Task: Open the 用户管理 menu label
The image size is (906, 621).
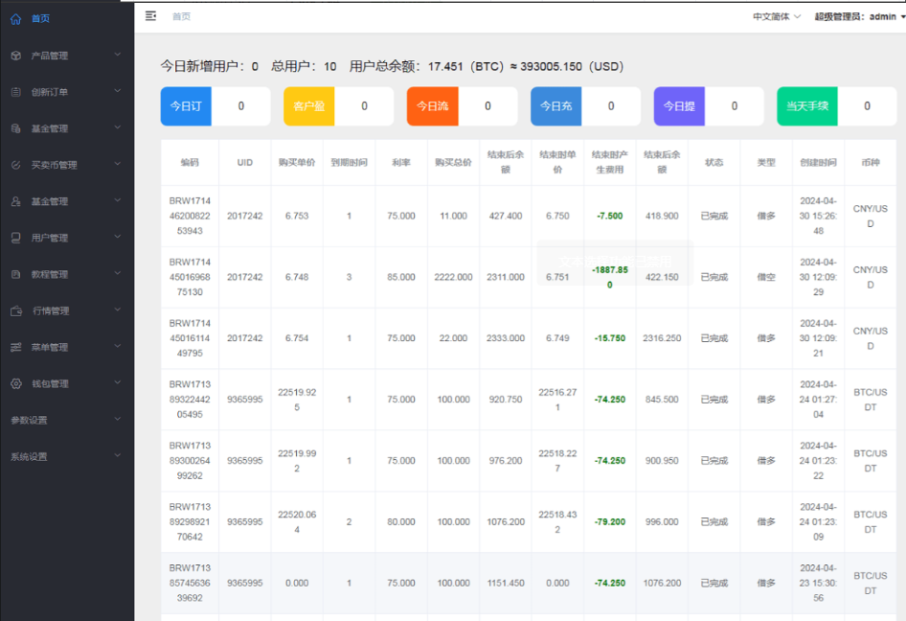Action: tap(50, 238)
